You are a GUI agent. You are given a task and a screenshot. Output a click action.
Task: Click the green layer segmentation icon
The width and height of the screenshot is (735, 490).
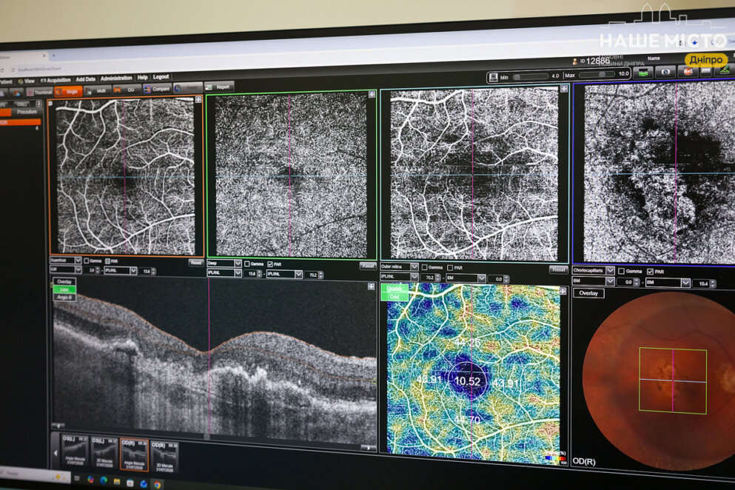(x=644, y=73)
